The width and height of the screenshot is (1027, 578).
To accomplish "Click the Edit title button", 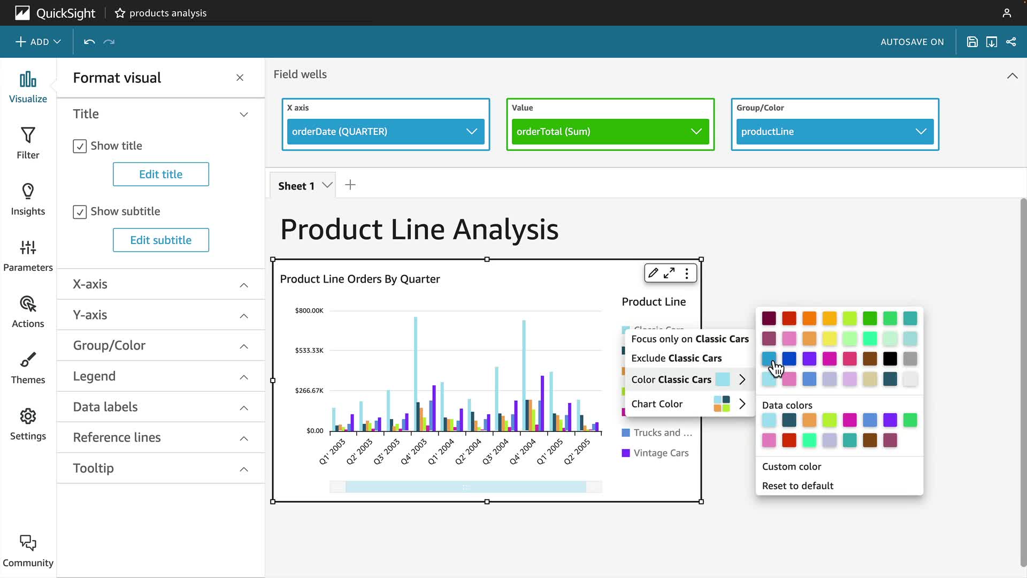I will [160, 174].
